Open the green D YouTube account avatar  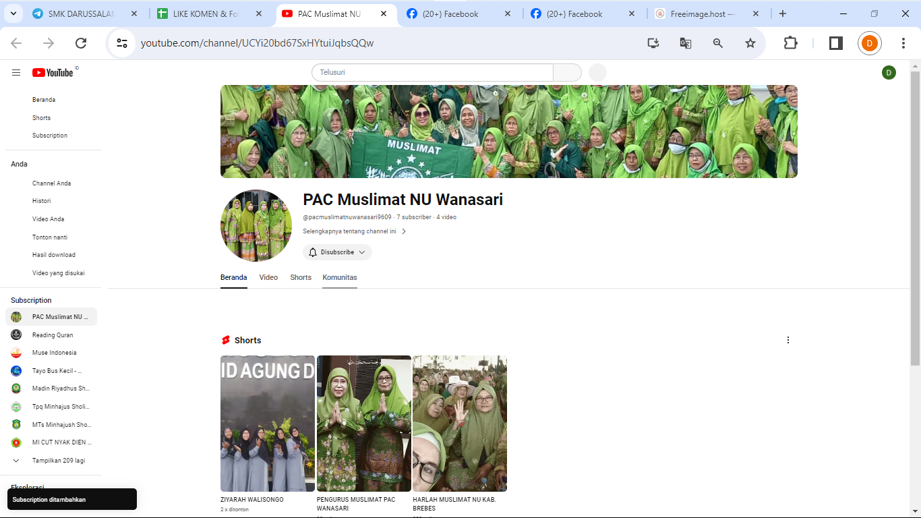pos(889,72)
